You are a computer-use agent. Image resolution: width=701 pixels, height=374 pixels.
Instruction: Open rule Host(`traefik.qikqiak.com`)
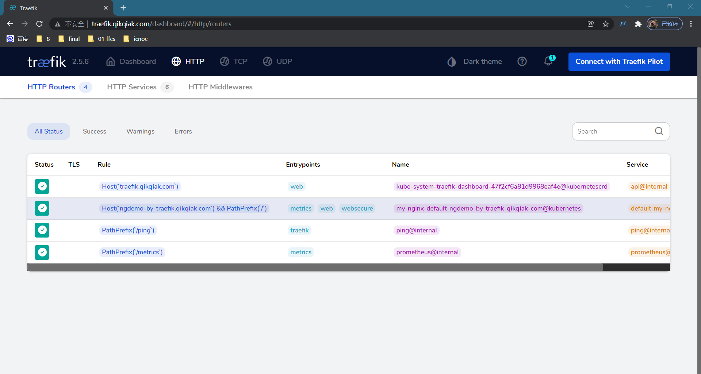coord(140,186)
